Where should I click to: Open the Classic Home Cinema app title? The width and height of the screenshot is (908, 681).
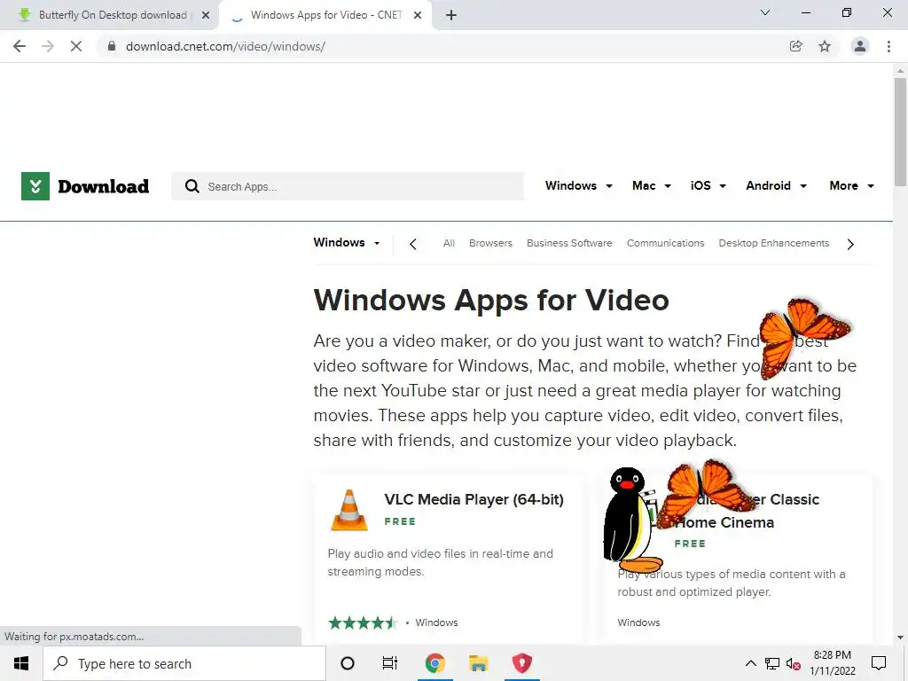pyautogui.click(x=747, y=511)
